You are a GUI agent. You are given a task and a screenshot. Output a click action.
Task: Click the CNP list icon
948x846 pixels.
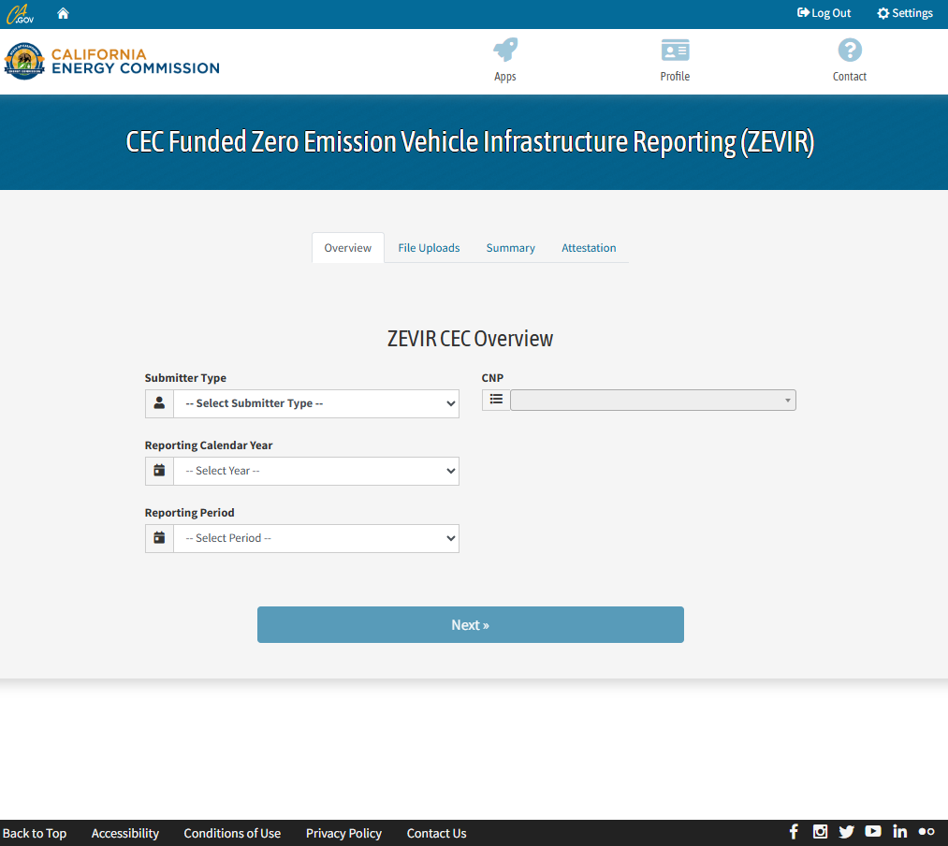point(496,400)
